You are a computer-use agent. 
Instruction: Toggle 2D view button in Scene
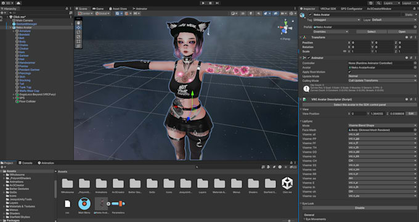(243, 14)
